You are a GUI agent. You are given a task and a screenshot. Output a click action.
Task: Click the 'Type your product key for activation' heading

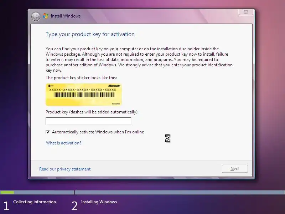(90, 34)
